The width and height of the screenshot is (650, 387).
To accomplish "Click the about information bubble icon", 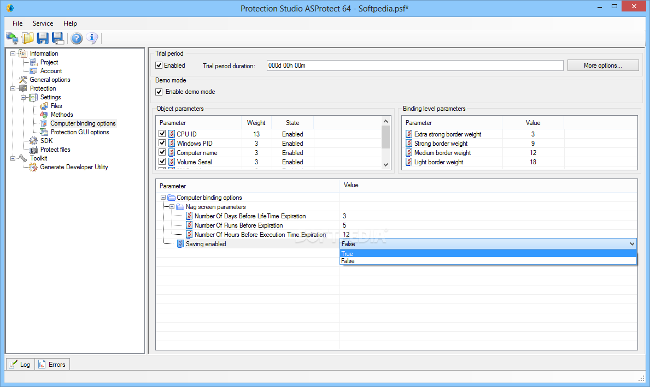I will click(x=92, y=38).
